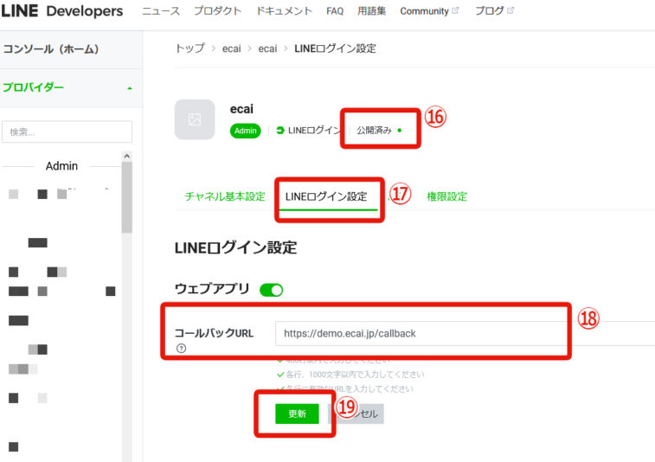This screenshot has width=655, height=462.
Task: Click the Admin badge
Action: pos(245,131)
